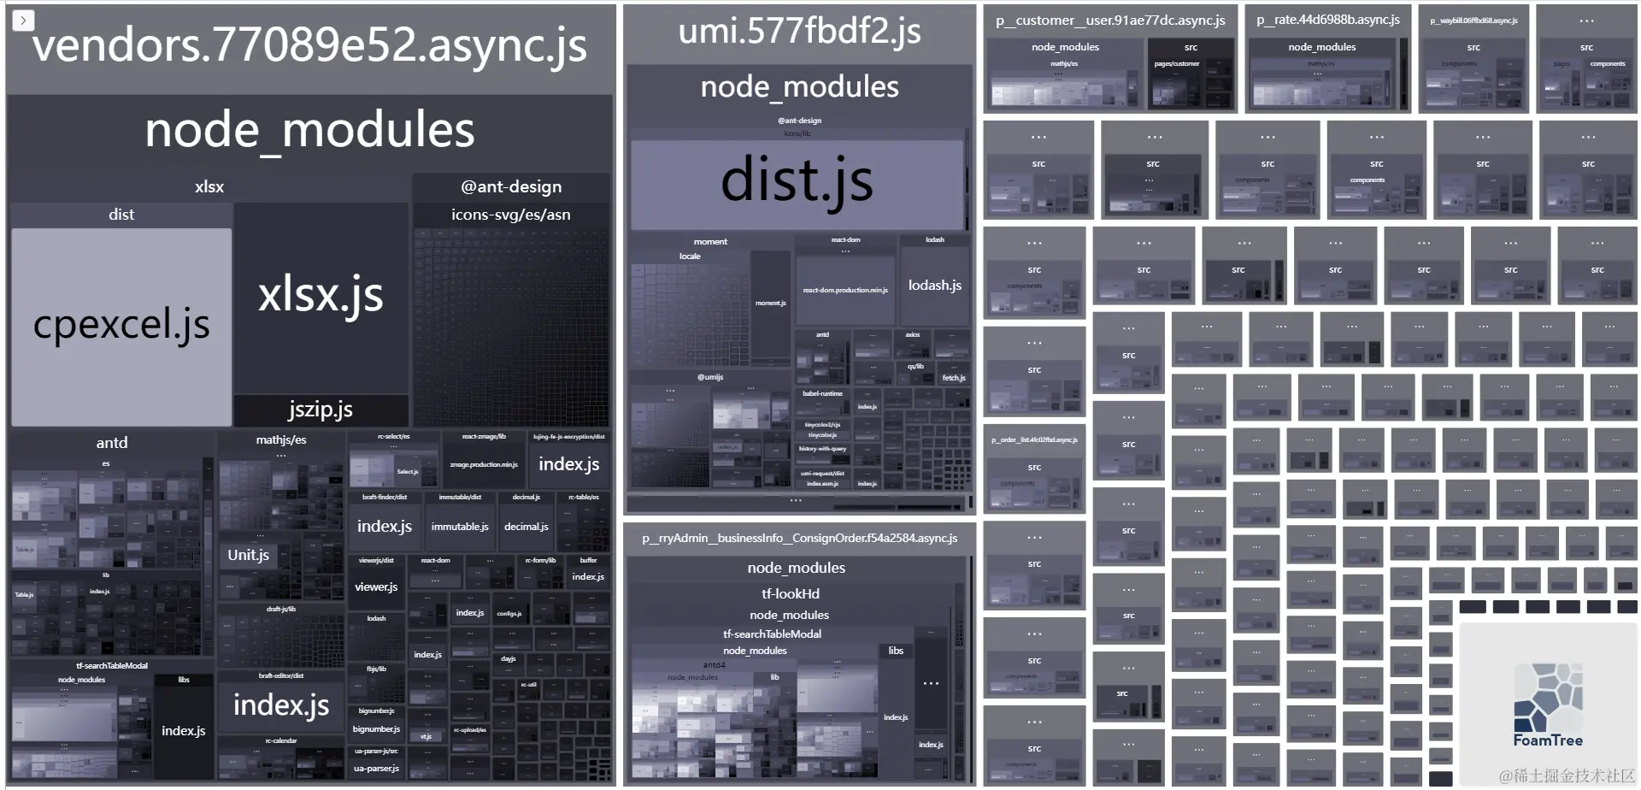Click the icons-svg/es/asn folder label

coord(511,215)
